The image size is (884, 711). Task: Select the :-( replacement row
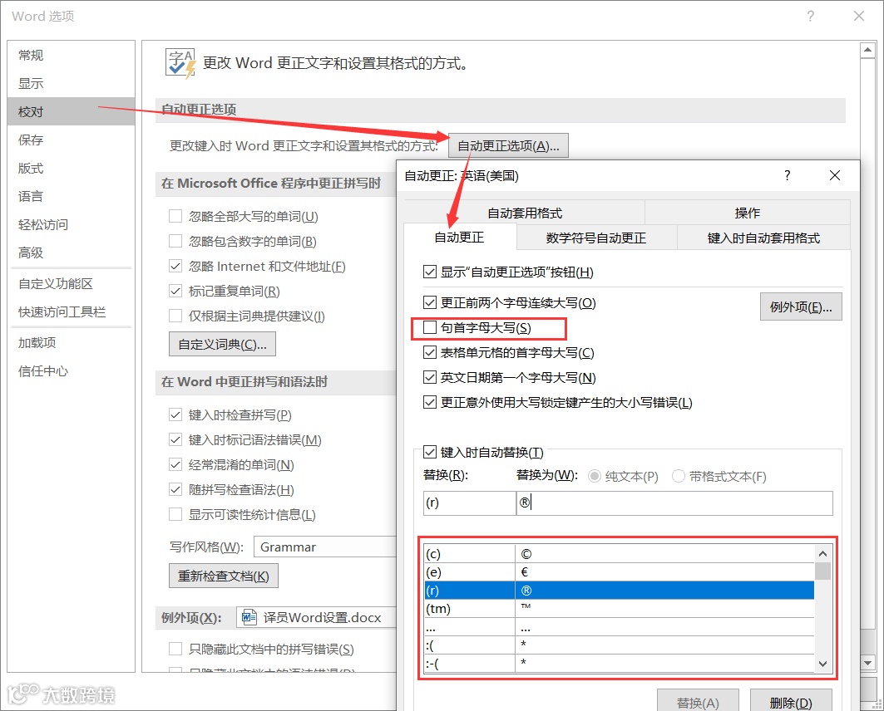(x=619, y=663)
